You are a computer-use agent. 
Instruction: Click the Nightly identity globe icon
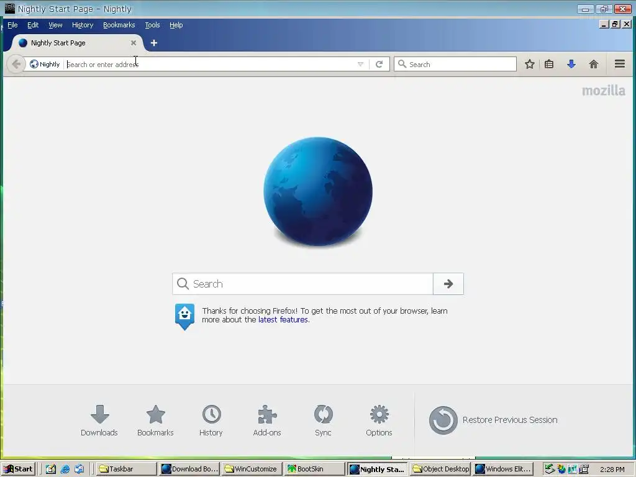[x=34, y=64]
